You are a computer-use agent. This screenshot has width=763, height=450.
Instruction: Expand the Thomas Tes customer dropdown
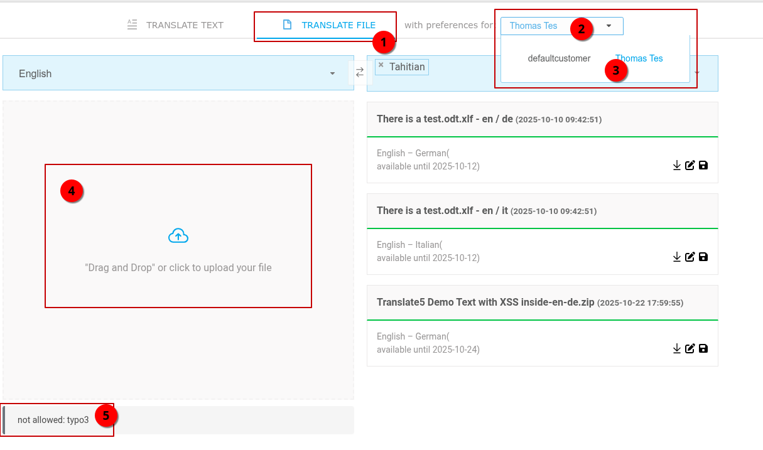click(609, 26)
